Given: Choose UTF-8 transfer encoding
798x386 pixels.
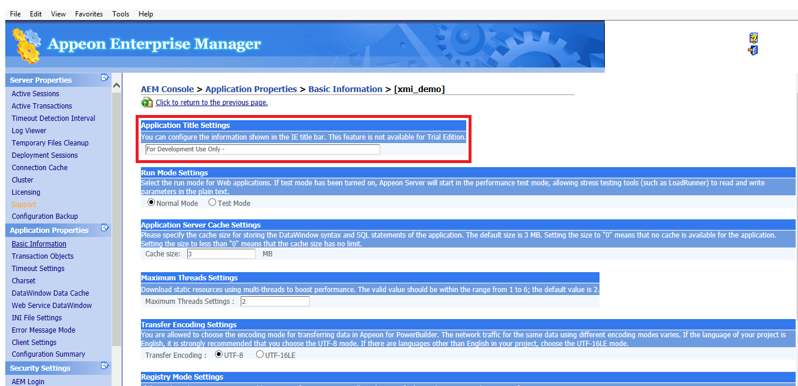Looking at the screenshot, I should 219,354.
